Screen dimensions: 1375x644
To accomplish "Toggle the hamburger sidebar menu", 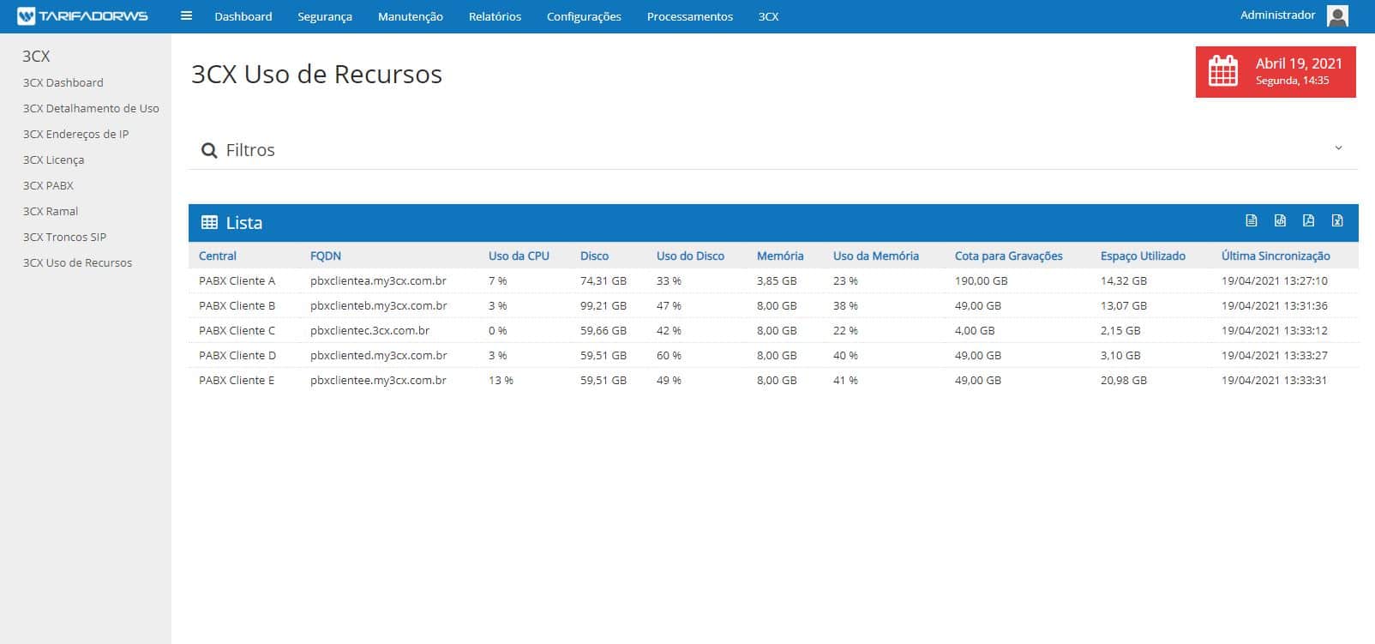I will [x=186, y=15].
